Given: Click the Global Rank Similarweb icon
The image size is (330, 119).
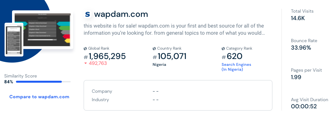Looking at the screenshot, I should 85,49.
